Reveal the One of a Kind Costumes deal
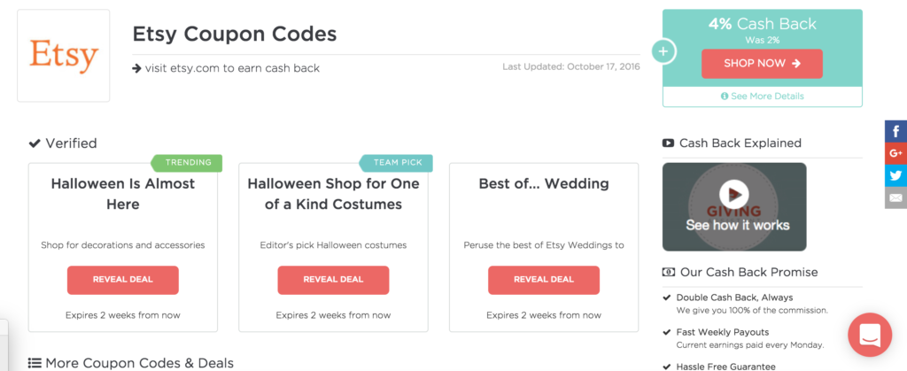Viewport: 907px width, 371px height. click(333, 280)
